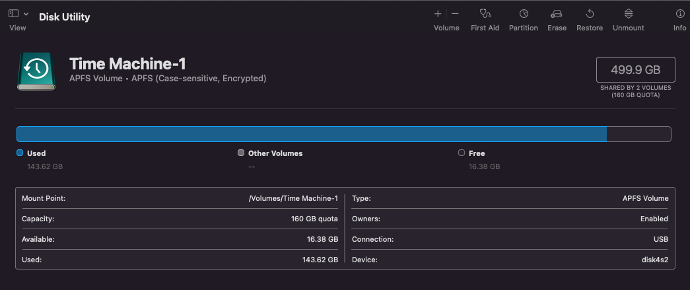
Task: Click the blue Used legend swatch
Action: [x=20, y=153]
